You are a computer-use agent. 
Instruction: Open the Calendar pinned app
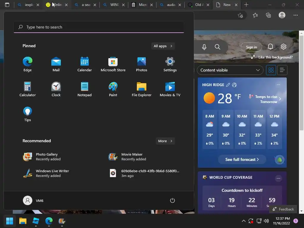coord(85,64)
